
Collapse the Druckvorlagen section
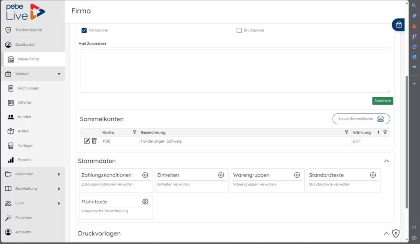[386, 234]
